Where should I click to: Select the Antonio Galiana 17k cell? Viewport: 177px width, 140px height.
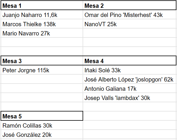tap(130, 89)
